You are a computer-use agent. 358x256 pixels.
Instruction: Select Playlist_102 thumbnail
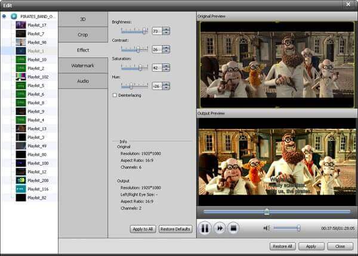point(21,77)
